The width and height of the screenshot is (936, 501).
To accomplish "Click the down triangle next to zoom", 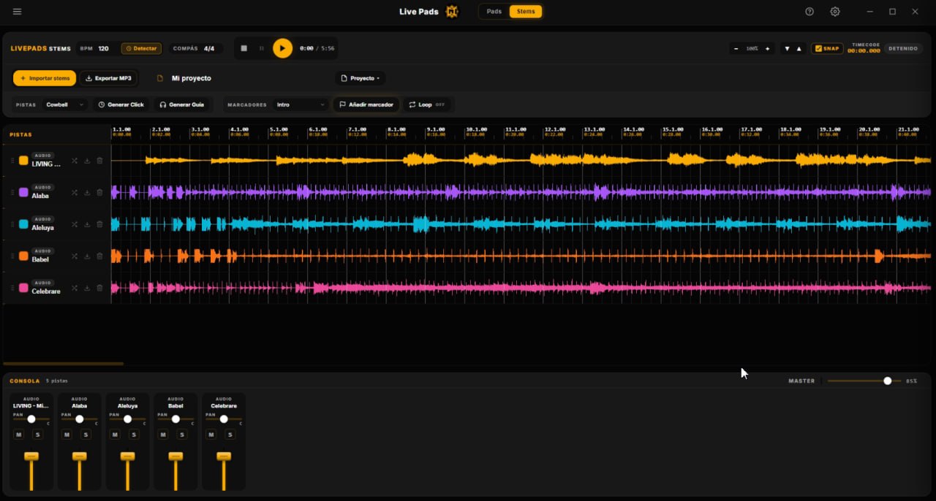I will point(787,49).
